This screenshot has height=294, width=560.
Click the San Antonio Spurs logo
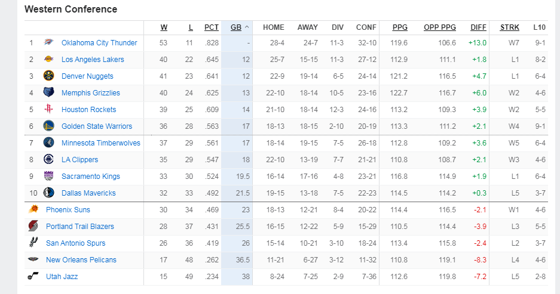tap(33, 243)
